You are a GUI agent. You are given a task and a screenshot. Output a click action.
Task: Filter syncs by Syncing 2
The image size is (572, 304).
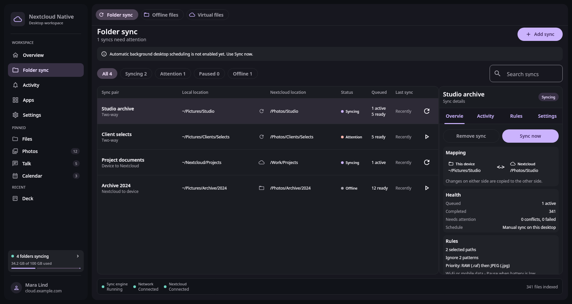[x=136, y=74]
